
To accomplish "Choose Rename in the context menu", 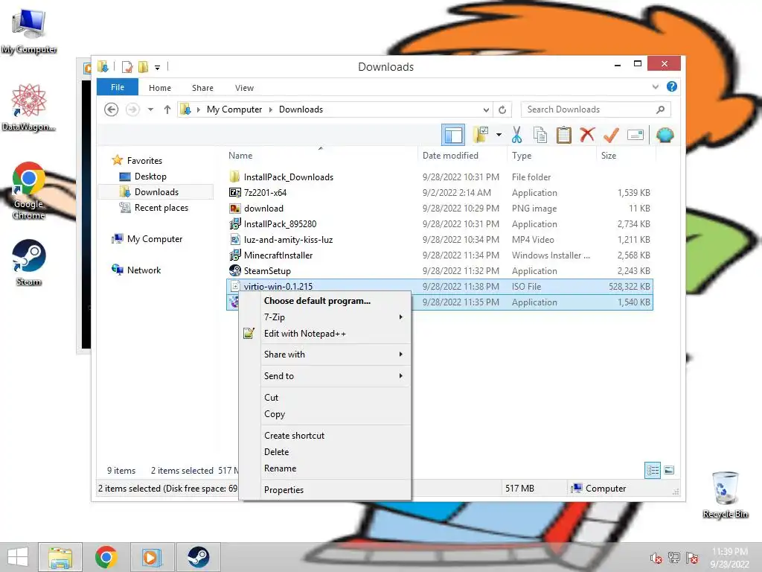I will pyautogui.click(x=325, y=468).
